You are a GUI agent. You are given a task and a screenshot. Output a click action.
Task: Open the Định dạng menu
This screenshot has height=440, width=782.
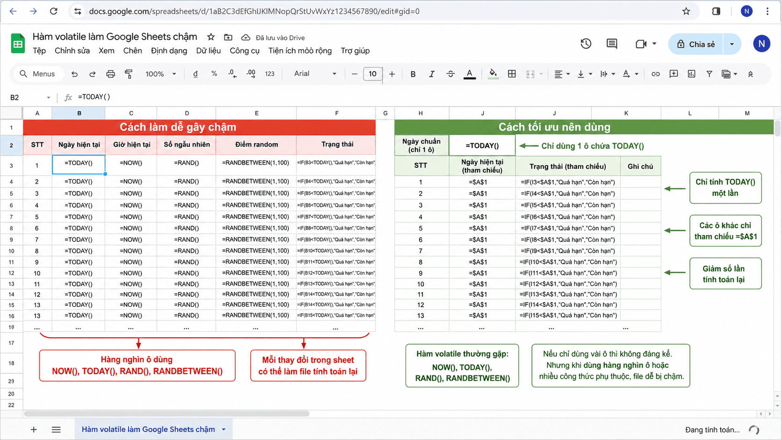tap(169, 50)
